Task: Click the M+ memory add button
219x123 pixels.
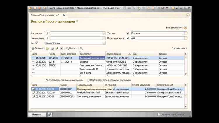Action: click(x=163, y=8)
